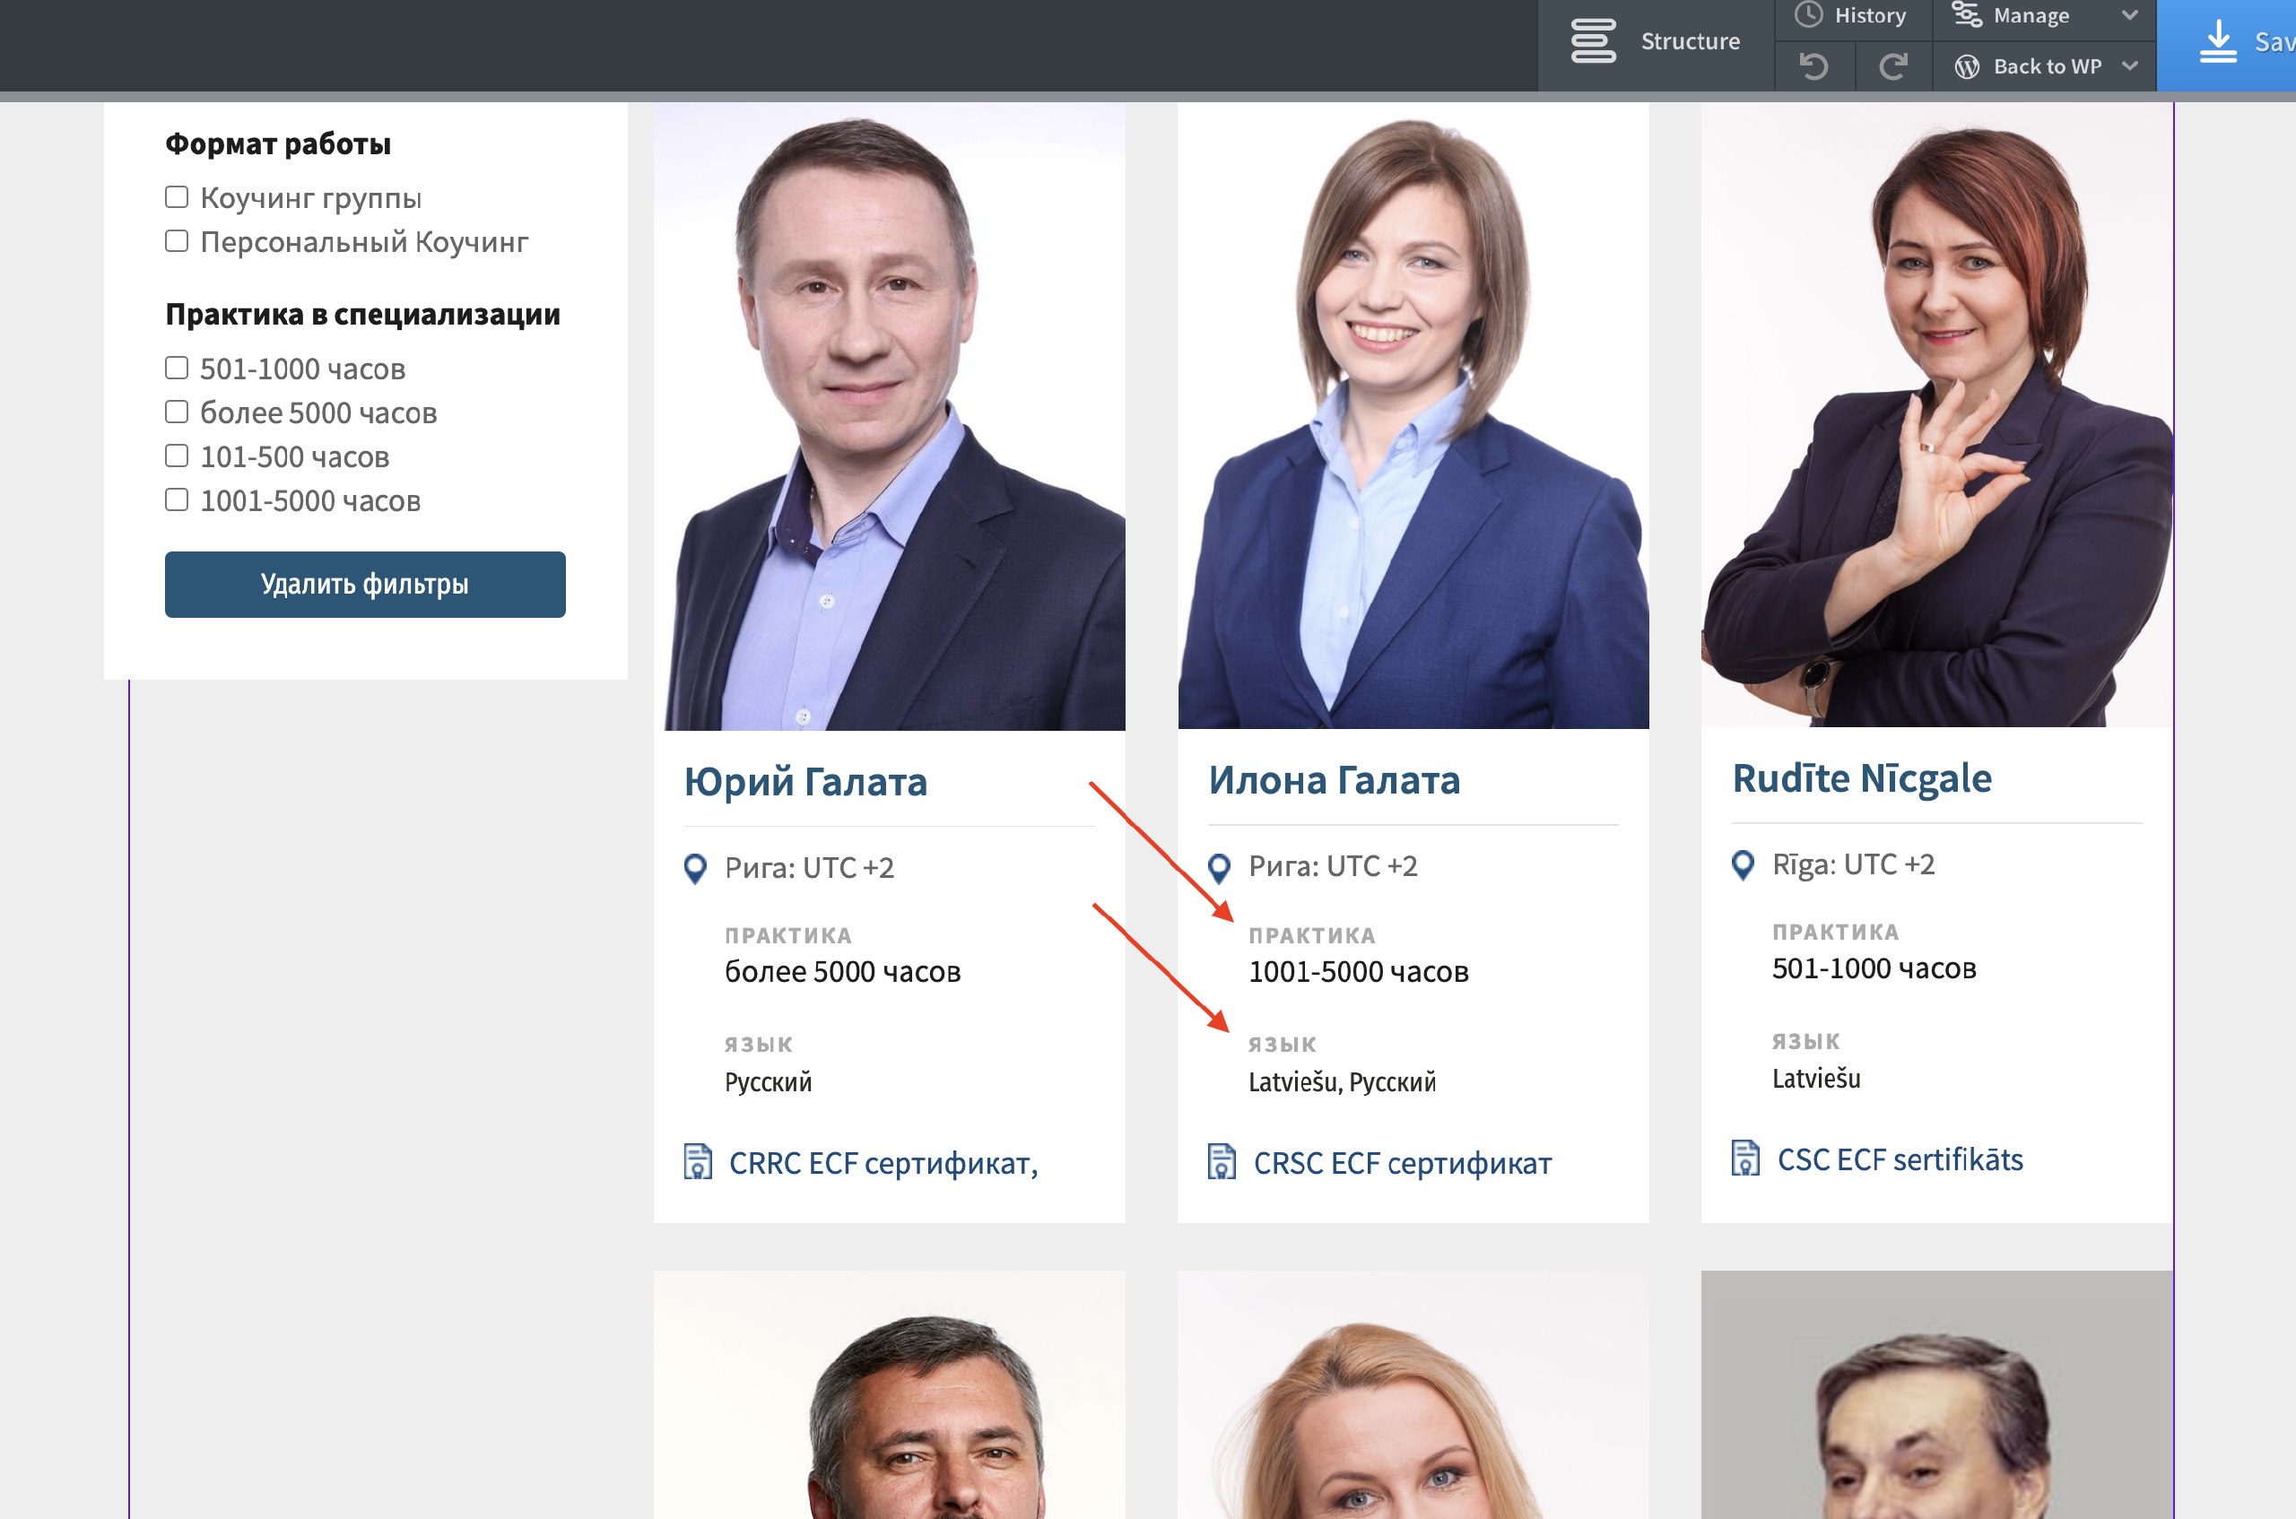This screenshot has height=1519, width=2296.
Task: Click location pin on Илона Галата card
Action: point(1220,867)
